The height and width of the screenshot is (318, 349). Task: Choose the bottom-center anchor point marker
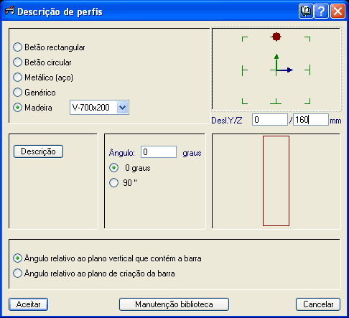276,101
